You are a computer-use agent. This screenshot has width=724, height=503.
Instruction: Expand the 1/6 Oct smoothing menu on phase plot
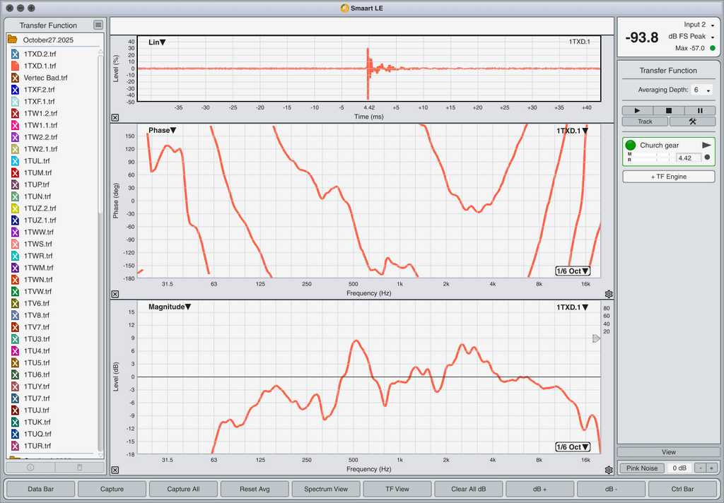573,271
